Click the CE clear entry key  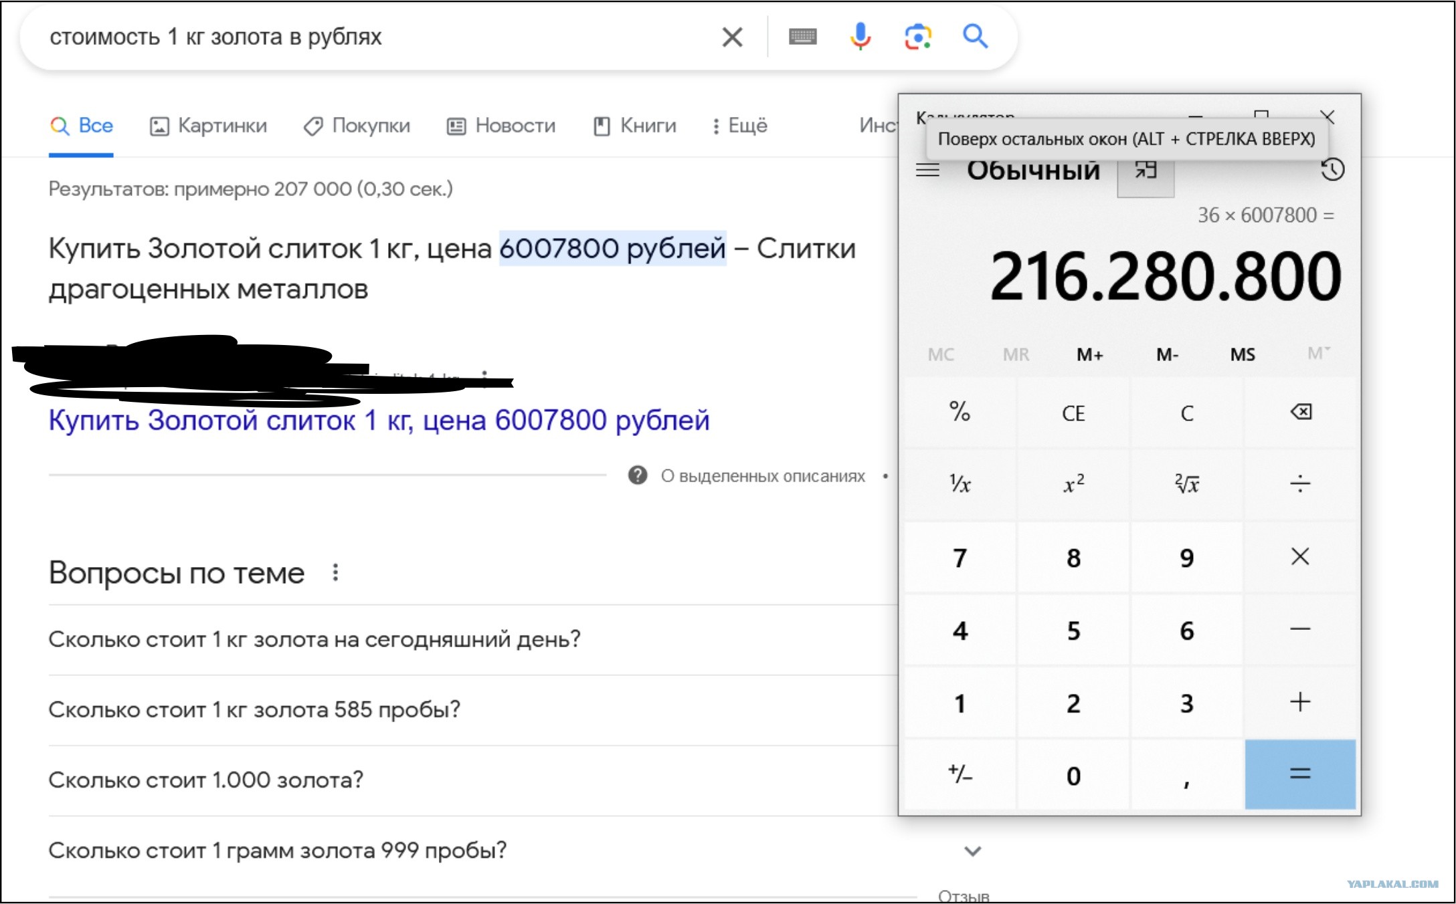click(x=1073, y=412)
